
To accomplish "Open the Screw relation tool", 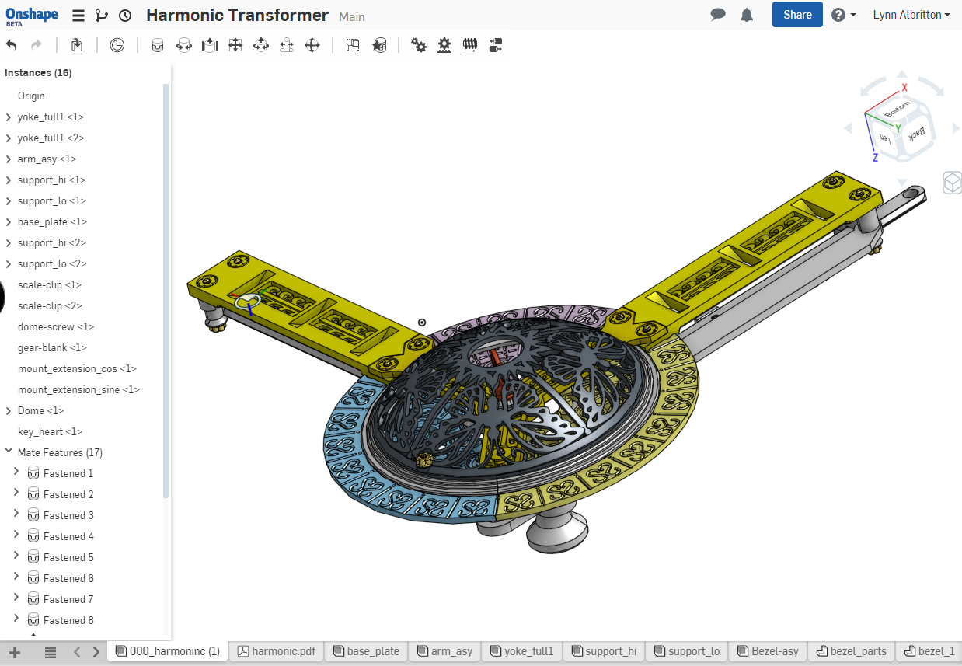I will pyautogui.click(x=470, y=45).
